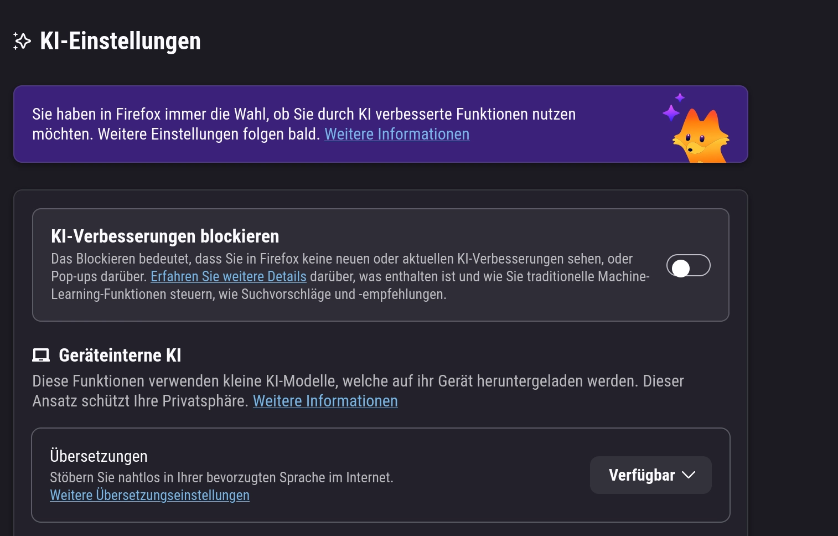Screen dimensions: 838x536
Task: Click the monitor icon next to Geräteinterne KI
Action: tap(41, 355)
